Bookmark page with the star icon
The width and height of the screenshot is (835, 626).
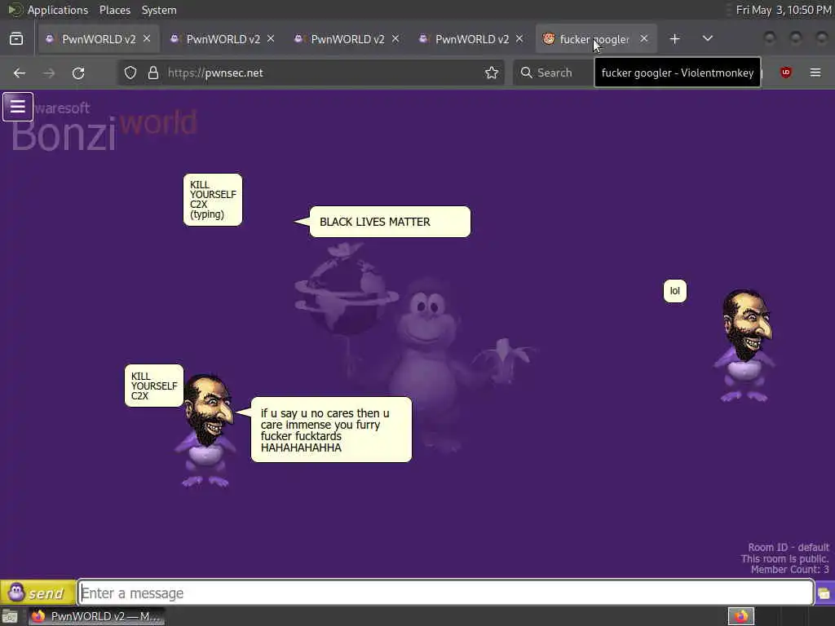[x=492, y=73]
